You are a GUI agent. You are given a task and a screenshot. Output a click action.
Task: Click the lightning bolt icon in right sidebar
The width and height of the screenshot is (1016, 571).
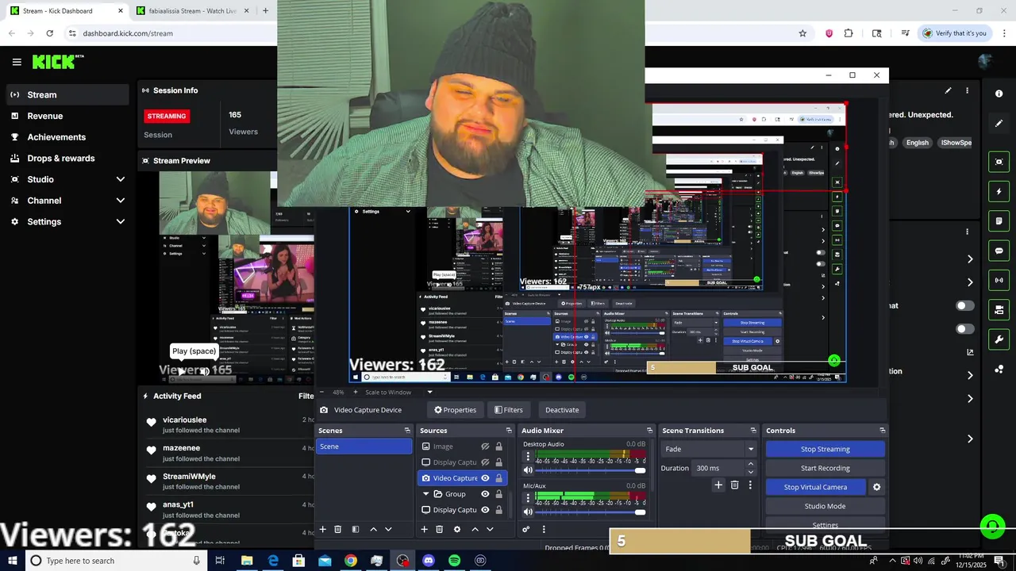tap(999, 192)
